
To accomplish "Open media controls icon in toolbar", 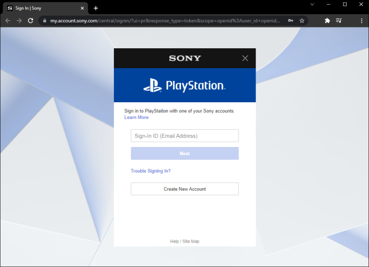I will coord(339,21).
